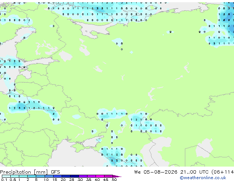
Task: Click the '50' legend scale label
Action: coord(114,180)
